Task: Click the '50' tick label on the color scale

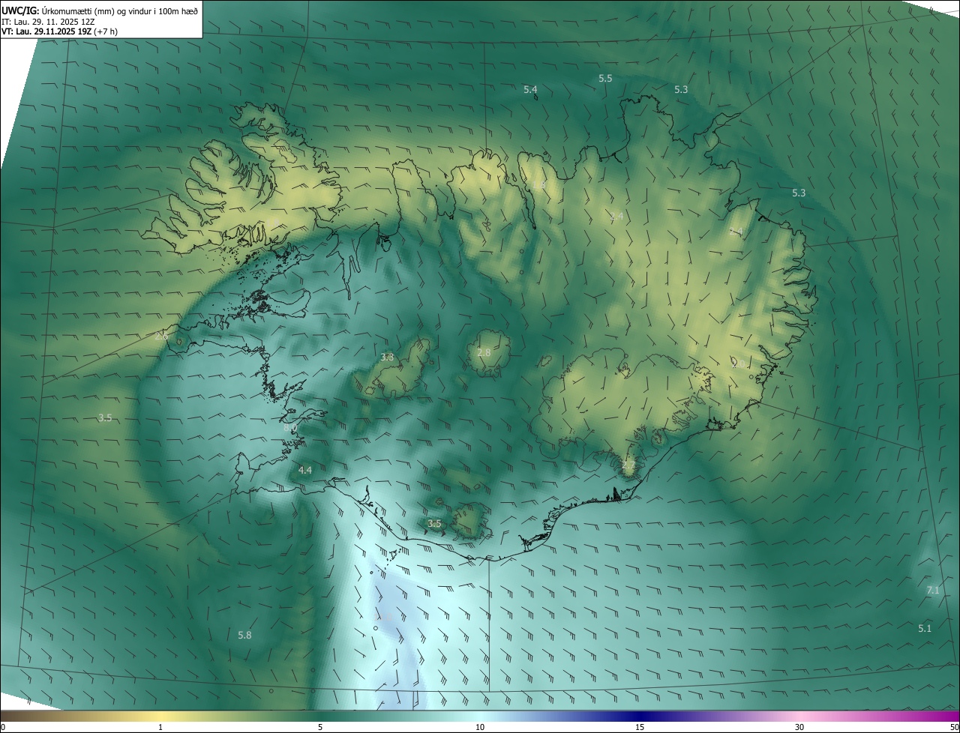Action: pyautogui.click(x=954, y=728)
